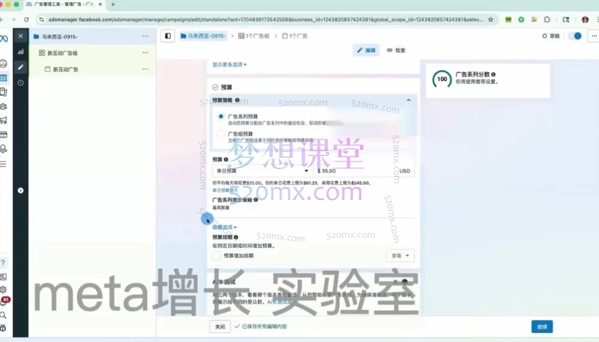
Task: Open more options for 新互动广告组 row
Action: pos(145,53)
